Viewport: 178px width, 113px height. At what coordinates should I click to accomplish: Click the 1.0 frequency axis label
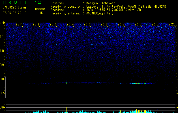tap(2, 51)
